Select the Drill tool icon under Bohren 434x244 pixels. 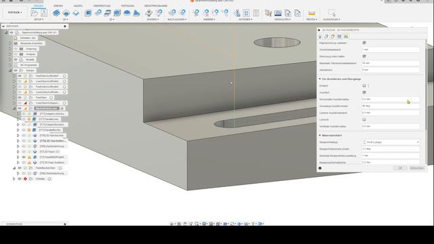pos(149,13)
